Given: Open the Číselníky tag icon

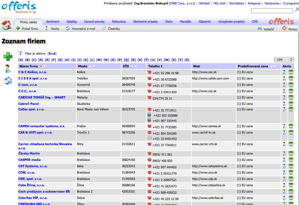Looking at the screenshot, I should pos(103,28).
